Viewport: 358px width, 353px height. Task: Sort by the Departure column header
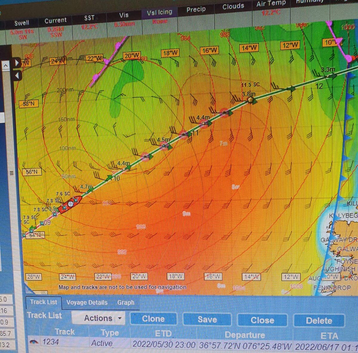[245, 335]
